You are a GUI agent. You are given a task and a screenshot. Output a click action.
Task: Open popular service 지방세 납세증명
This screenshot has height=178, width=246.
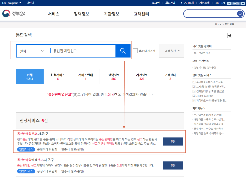click(205, 96)
